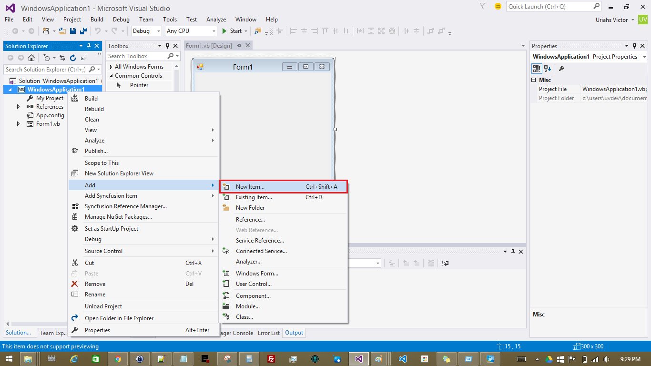The width and height of the screenshot is (651, 366).
Task: Switch to Team Explorer bottom tab
Action: pos(53,333)
